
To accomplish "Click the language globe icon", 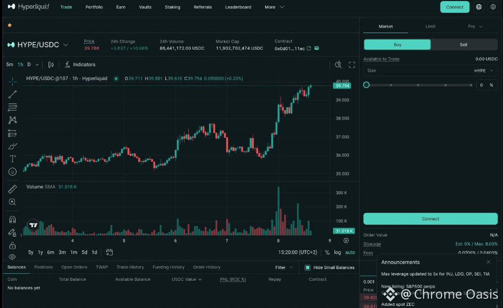I will point(478,7).
